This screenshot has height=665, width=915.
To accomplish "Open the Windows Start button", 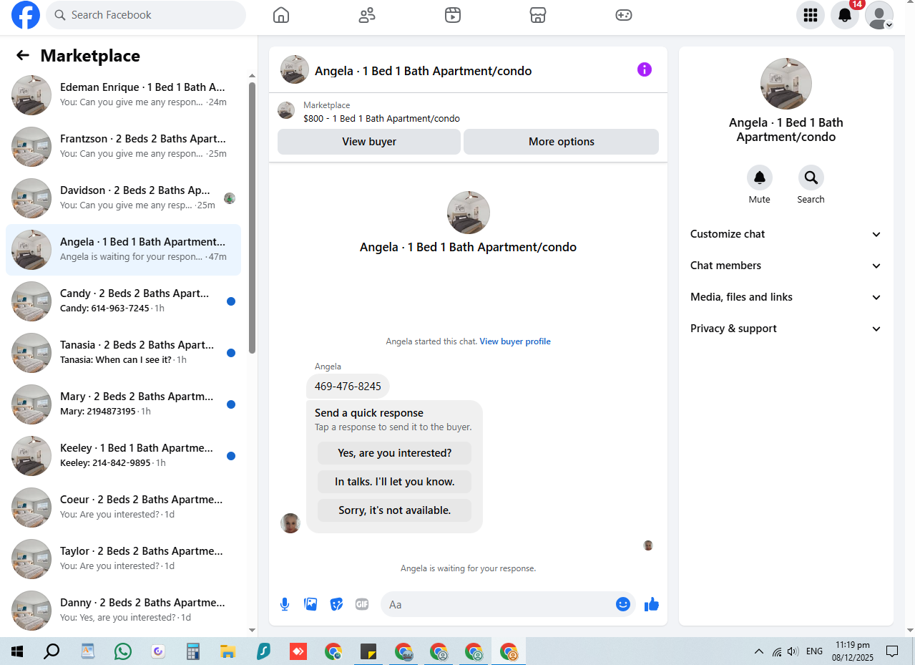I will pos(17,651).
